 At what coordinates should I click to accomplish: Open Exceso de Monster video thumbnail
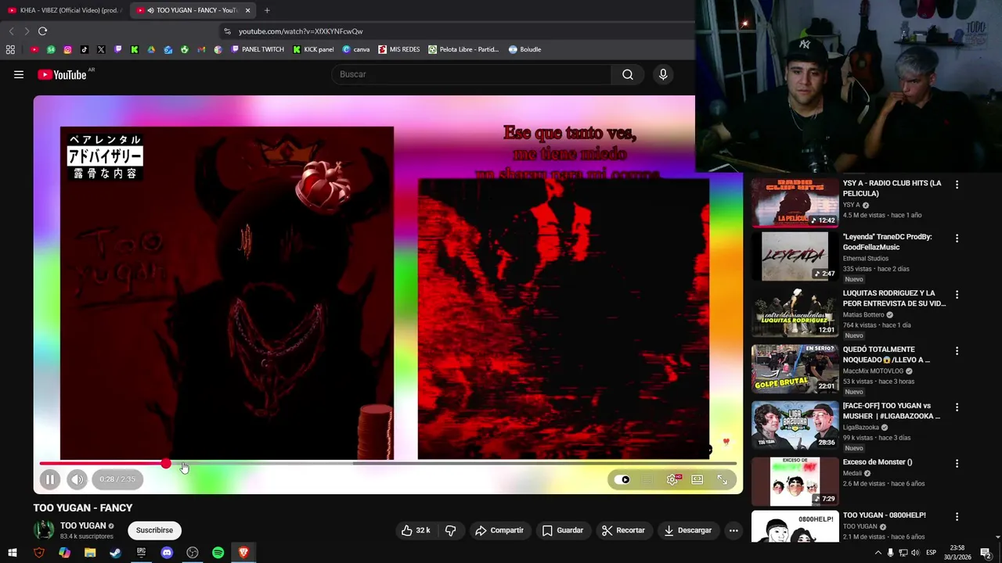pos(795,481)
